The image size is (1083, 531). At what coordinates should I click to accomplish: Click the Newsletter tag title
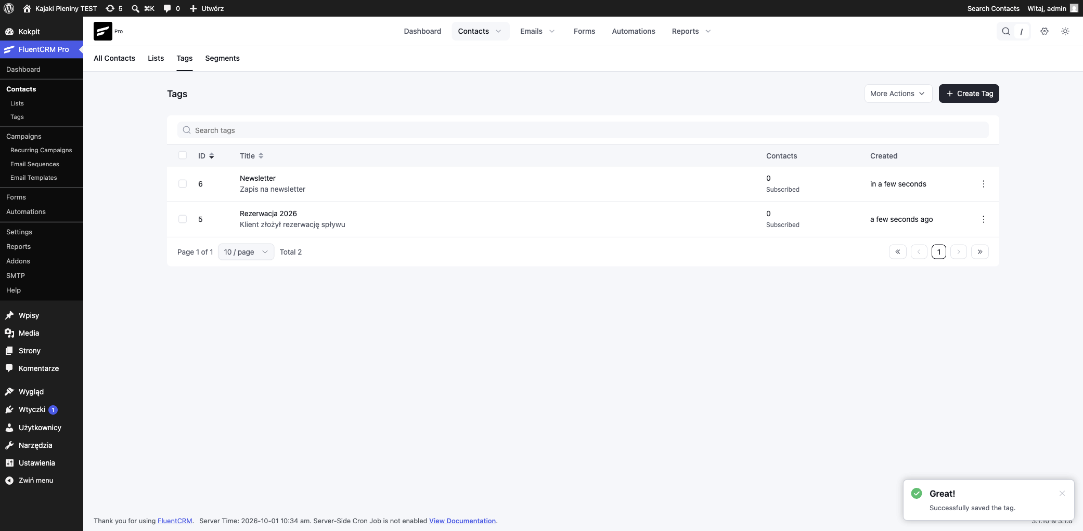257,178
